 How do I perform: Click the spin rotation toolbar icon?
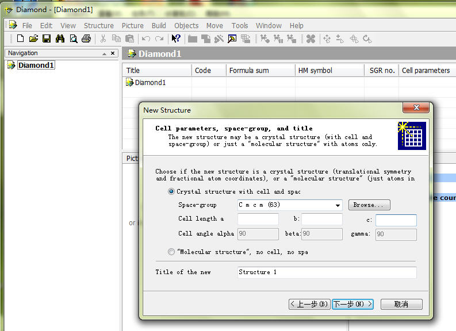[x=367, y=39]
